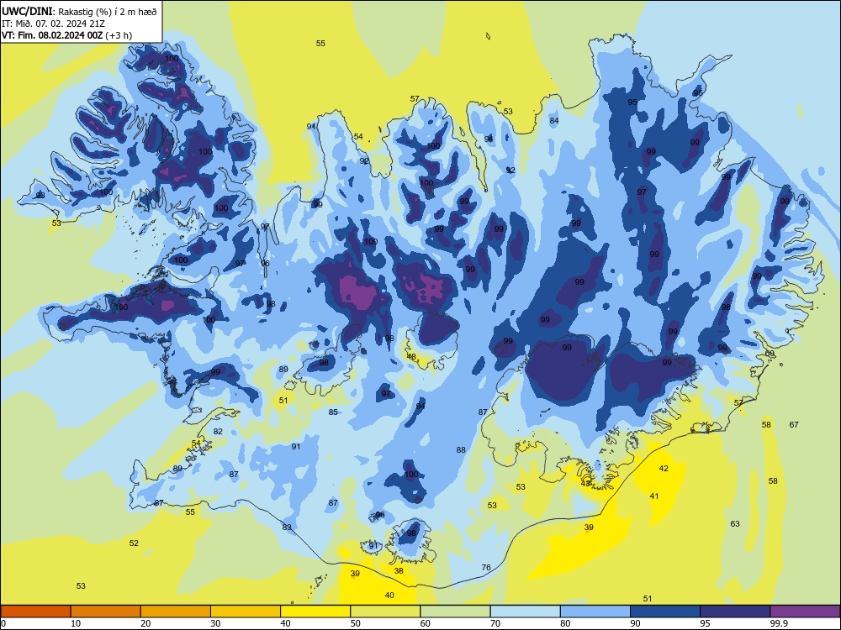
Task: Click the yellow-green 50–60 legend swatch
Action: coord(385,612)
